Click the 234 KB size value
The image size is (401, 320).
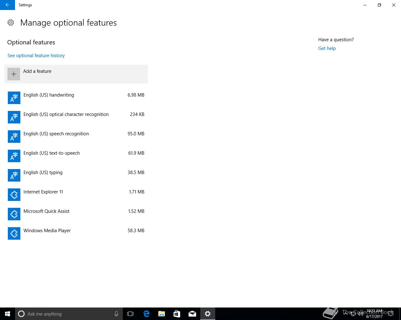pyautogui.click(x=137, y=114)
